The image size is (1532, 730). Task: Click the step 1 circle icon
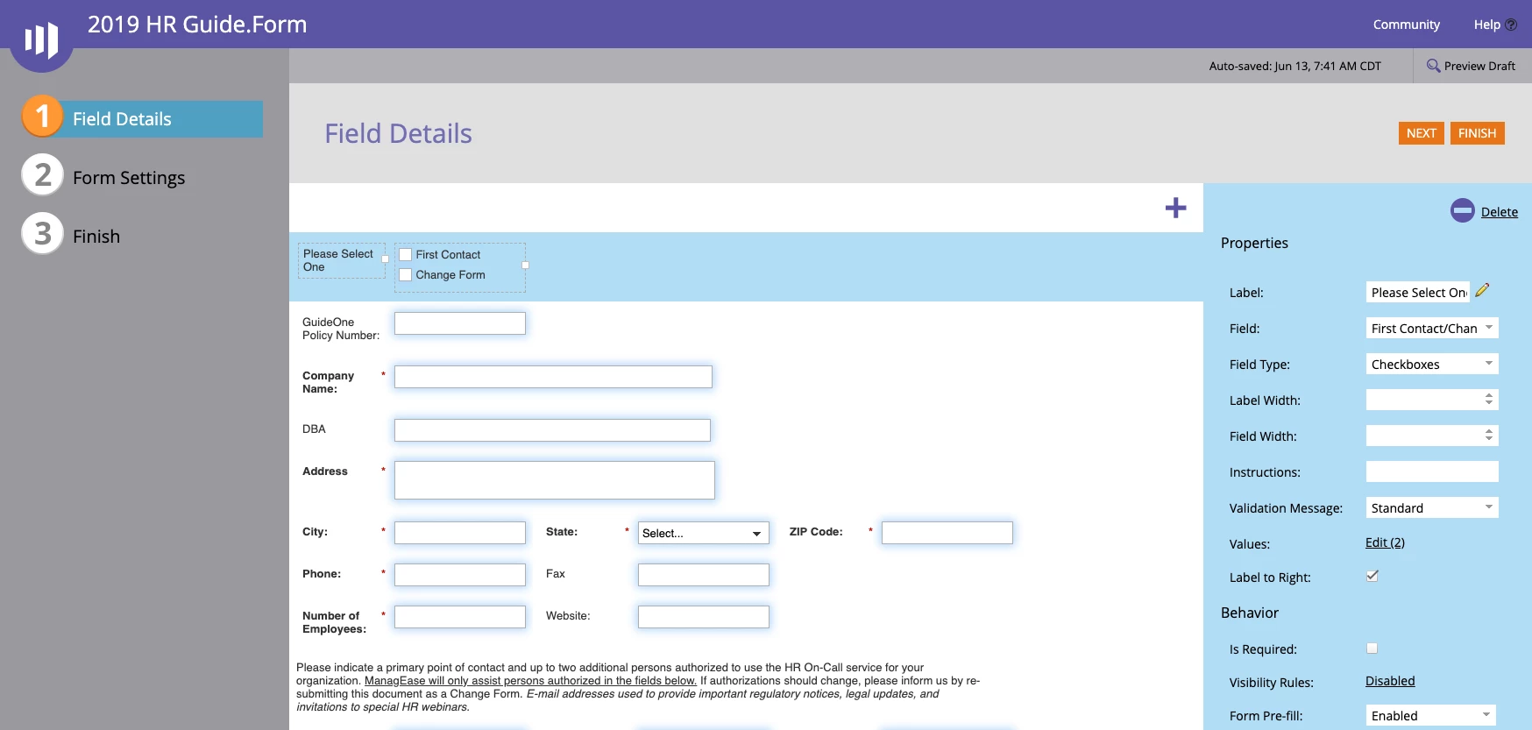click(x=42, y=116)
